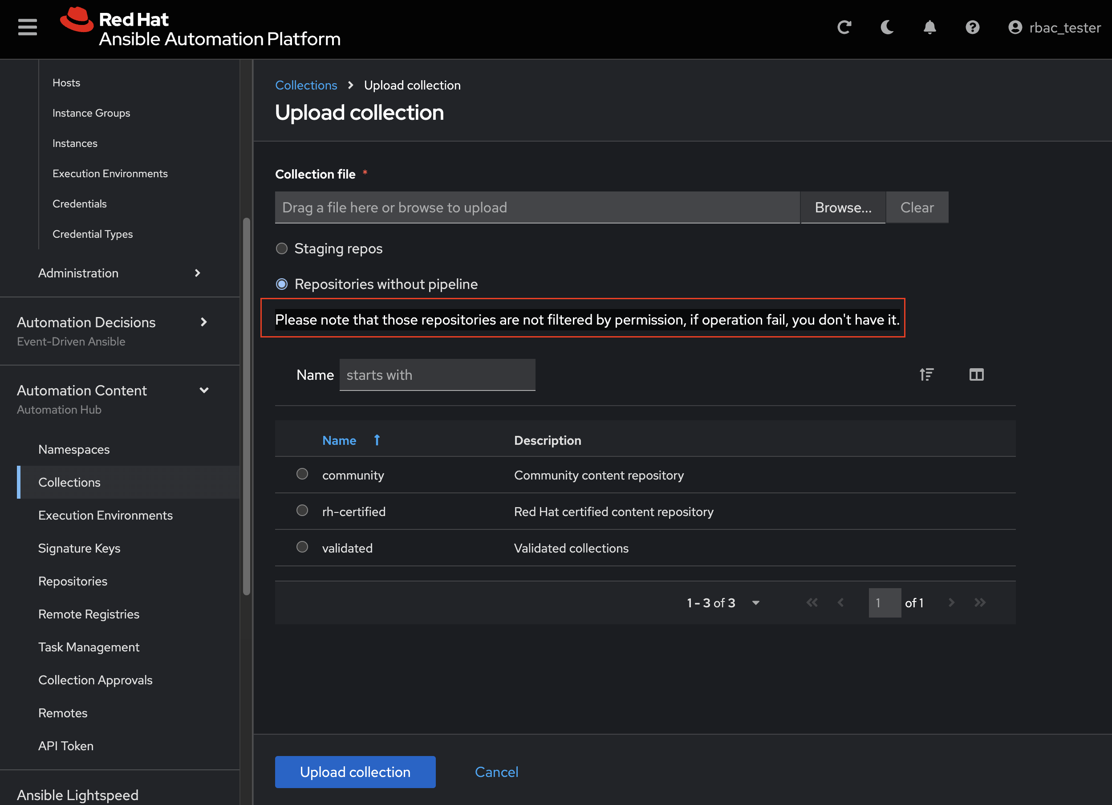Select the community repository radio button
Image resolution: width=1112 pixels, height=805 pixels.
(302, 474)
